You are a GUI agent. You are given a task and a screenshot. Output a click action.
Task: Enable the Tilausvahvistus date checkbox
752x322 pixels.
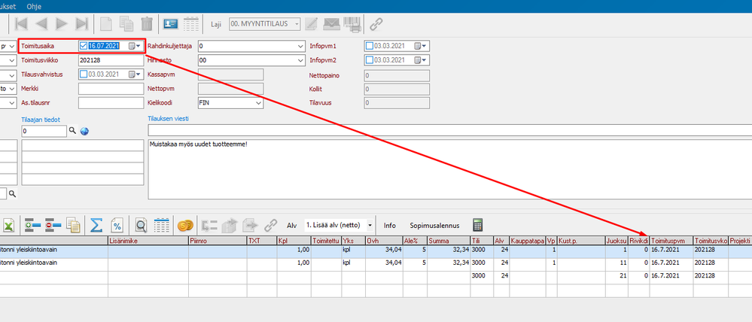[x=84, y=74]
